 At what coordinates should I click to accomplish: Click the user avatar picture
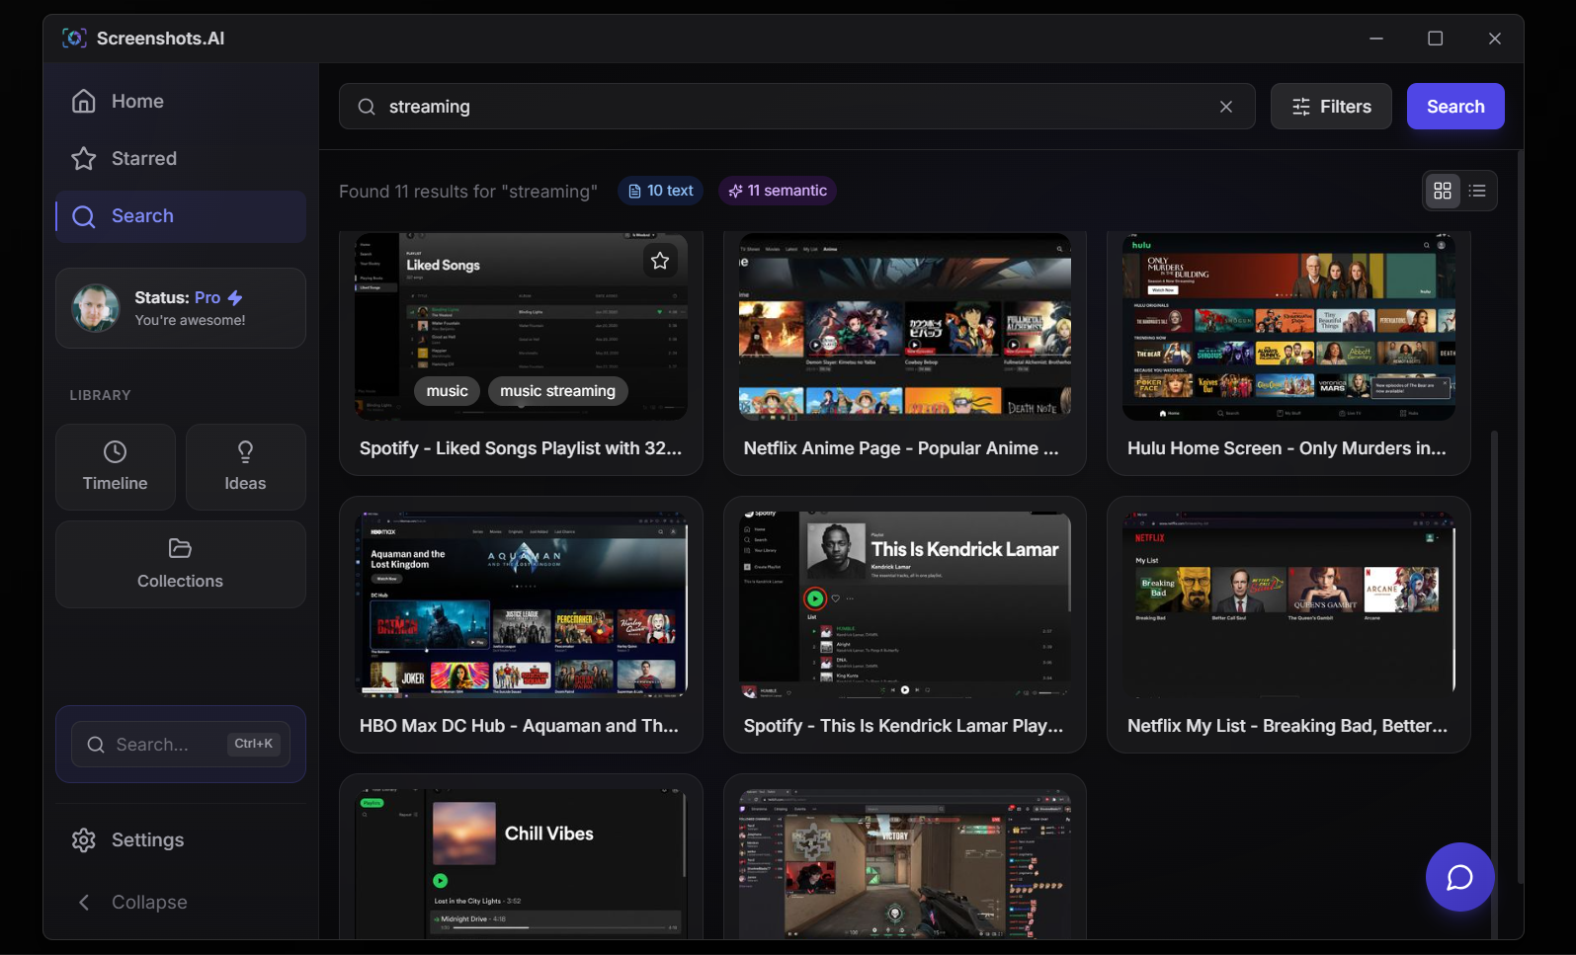pyautogui.click(x=96, y=308)
